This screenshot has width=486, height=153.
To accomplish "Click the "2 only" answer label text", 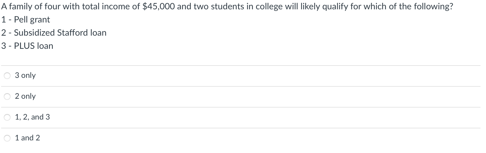I will click(x=25, y=96).
